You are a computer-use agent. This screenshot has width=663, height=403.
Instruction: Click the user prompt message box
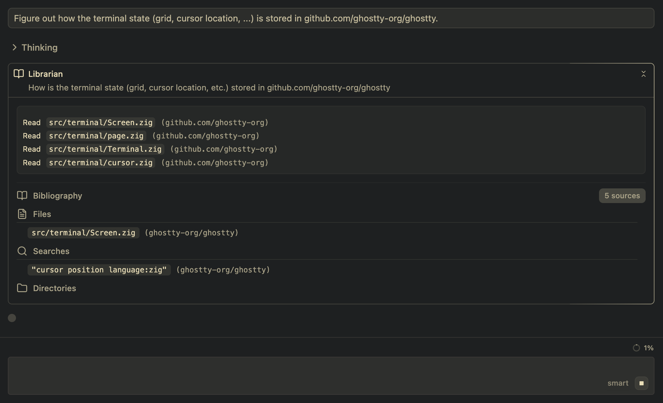331,18
